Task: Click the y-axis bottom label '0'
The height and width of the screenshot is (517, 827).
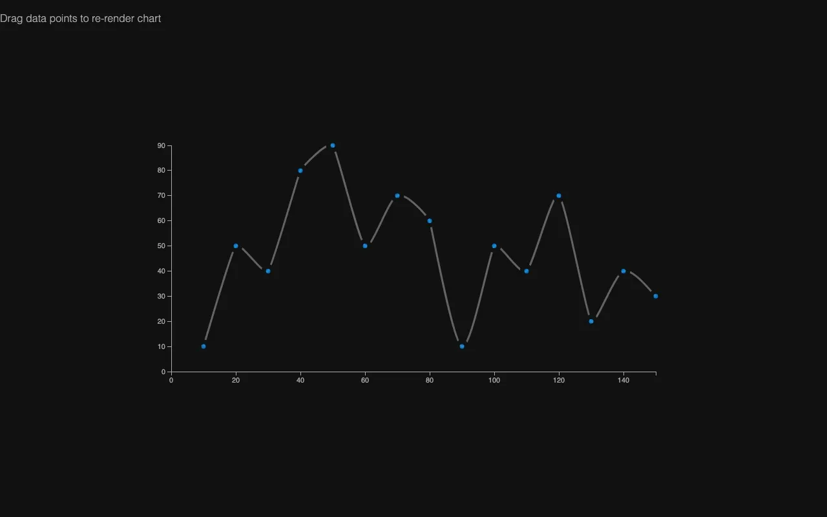Action: (x=163, y=372)
